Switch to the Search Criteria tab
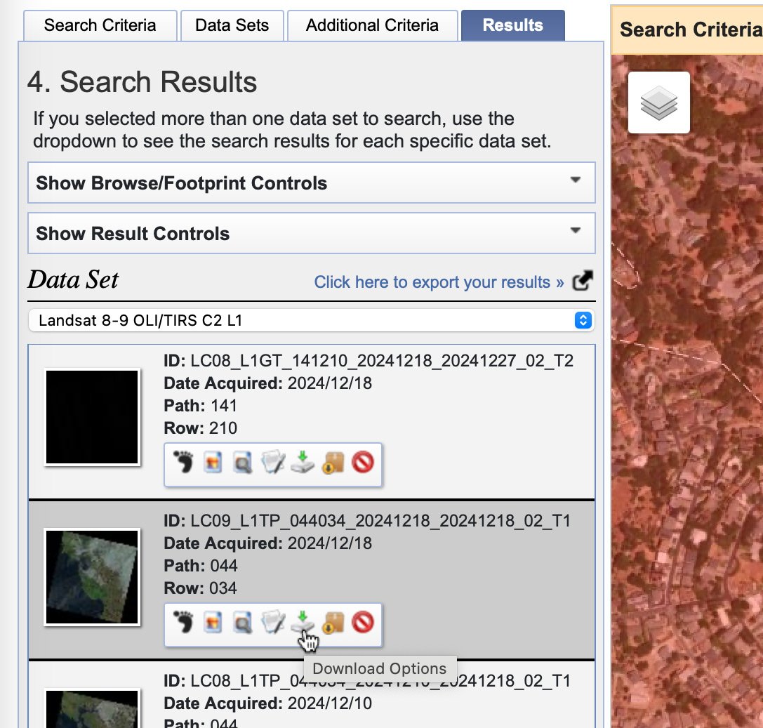 pos(100,25)
